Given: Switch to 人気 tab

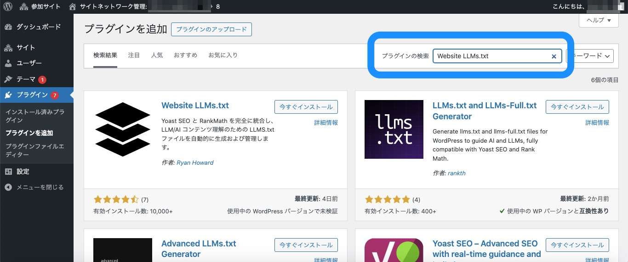Looking at the screenshot, I should click(x=157, y=56).
